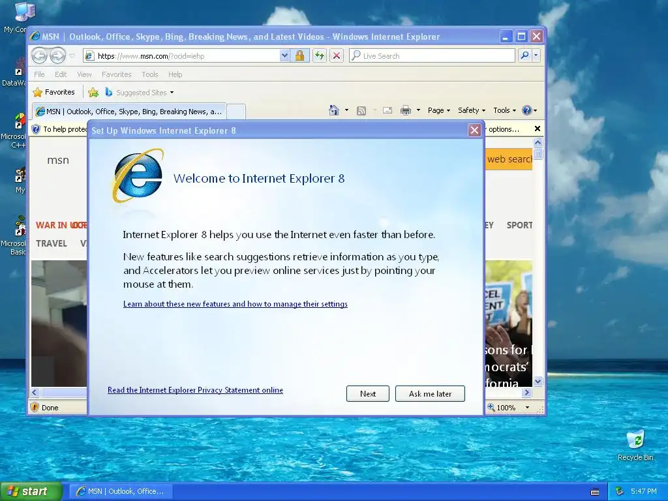Open the Page command bar menu
The image size is (668, 501).
(x=439, y=110)
